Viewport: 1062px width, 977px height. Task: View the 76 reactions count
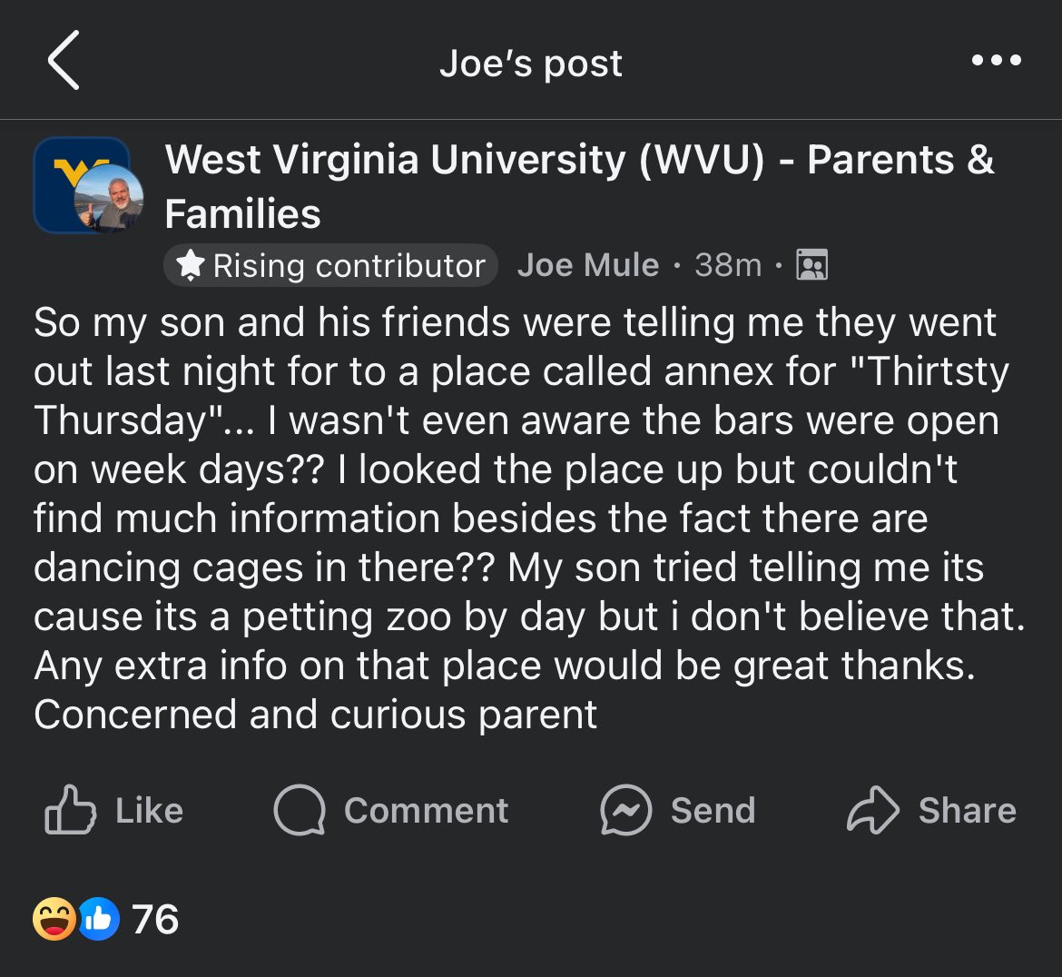pos(155,919)
